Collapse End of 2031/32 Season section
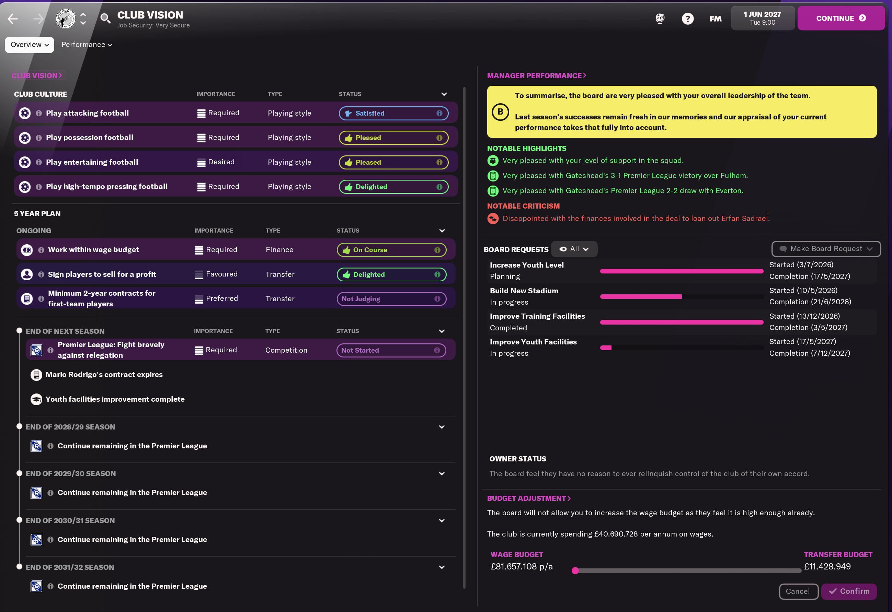892x612 pixels. click(x=442, y=567)
